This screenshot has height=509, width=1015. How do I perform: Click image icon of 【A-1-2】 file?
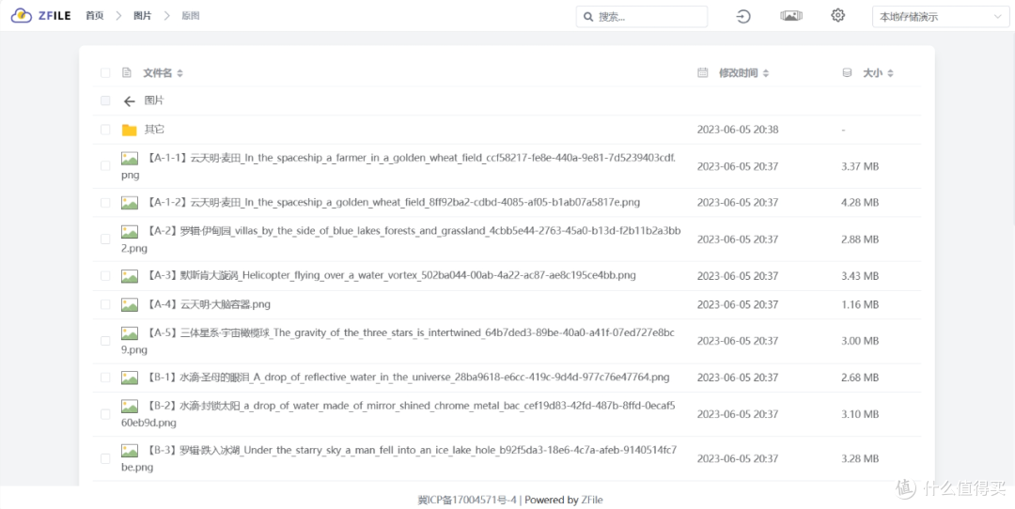click(x=130, y=203)
